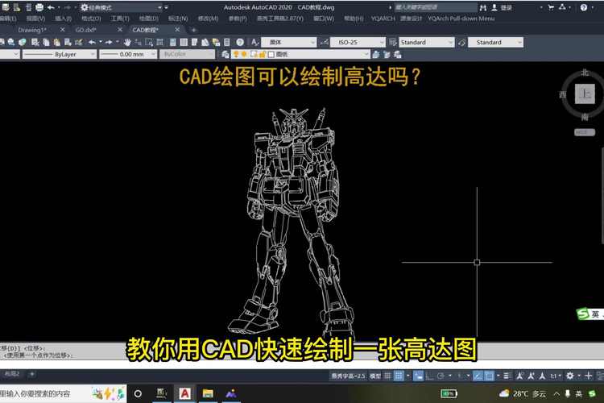Open the 插入(I) Insert menu
The width and height of the screenshot is (604, 403).
coord(63,18)
